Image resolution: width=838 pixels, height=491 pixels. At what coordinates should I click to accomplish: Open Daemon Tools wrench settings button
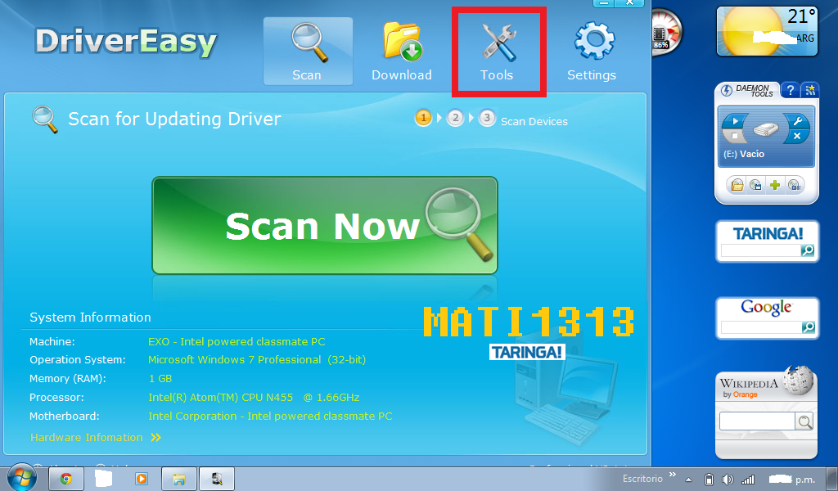797,121
